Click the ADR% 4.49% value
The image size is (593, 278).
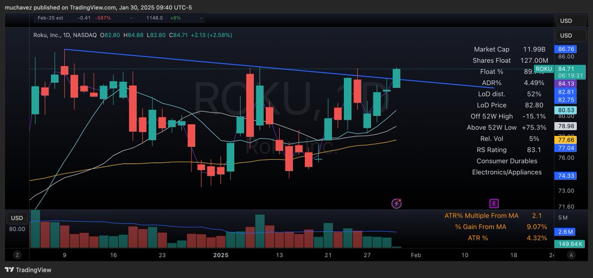[534, 83]
